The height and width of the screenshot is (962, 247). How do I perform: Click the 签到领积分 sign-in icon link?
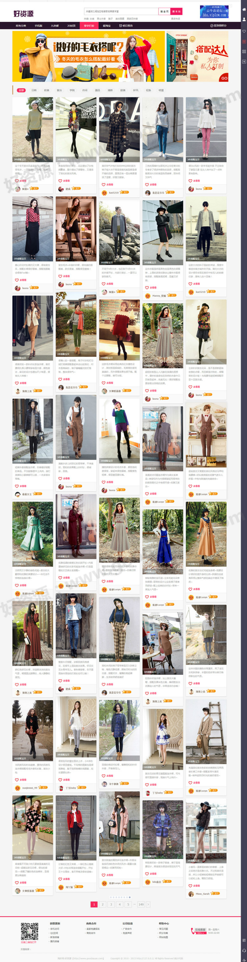point(218,26)
